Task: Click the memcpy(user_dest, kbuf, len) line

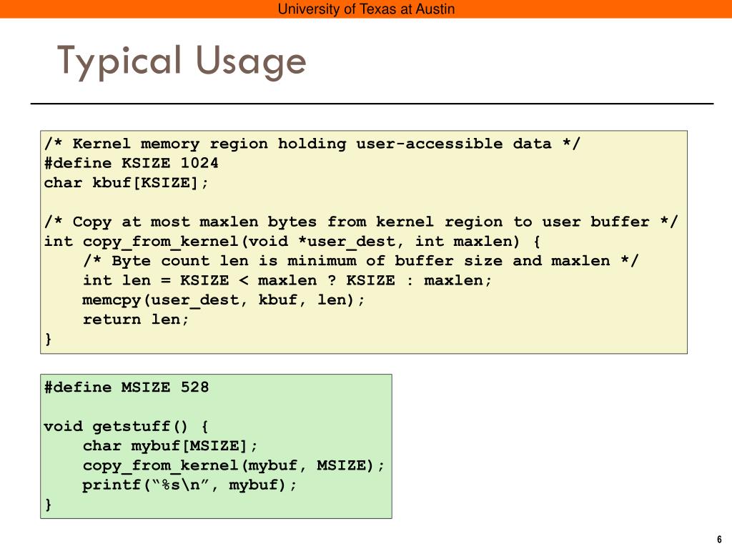Action: point(224,300)
